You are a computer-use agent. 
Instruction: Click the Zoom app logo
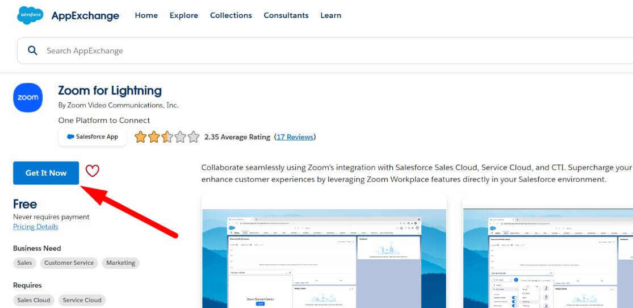28,97
